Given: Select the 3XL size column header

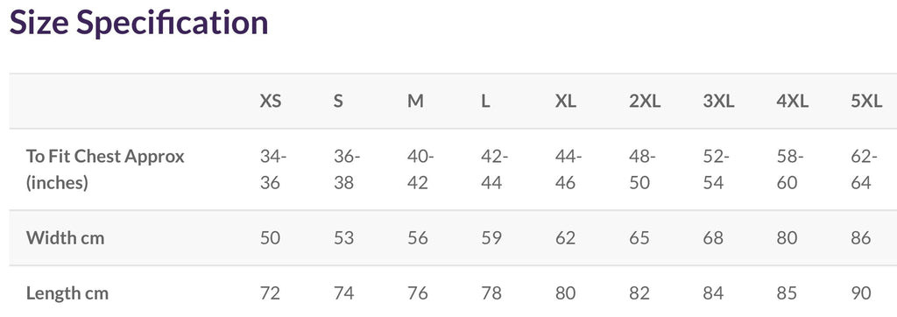Looking at the screenshot, I should [x=718, y=102].
